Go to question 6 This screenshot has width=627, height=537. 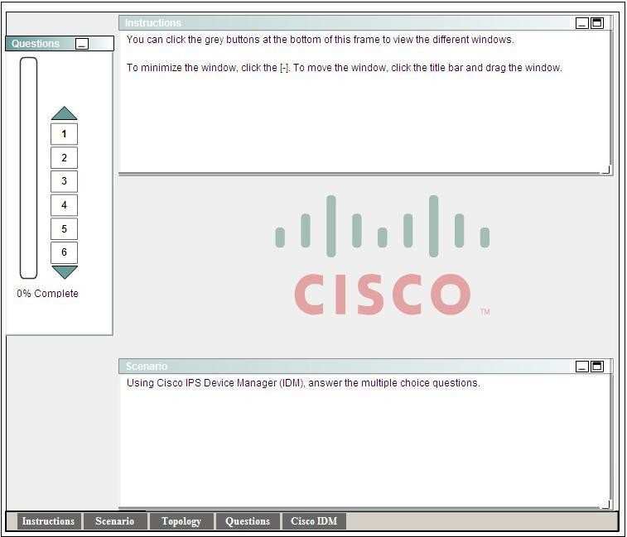click(x=64, y=252)
